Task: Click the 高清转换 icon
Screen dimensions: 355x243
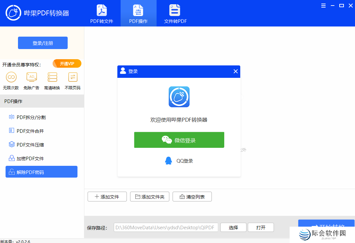Action: [52, 77]
